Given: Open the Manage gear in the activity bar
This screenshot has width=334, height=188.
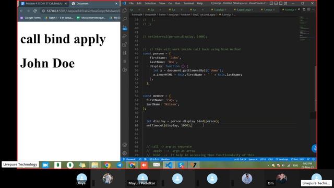Looking at the screenshot, I should 125,153.
